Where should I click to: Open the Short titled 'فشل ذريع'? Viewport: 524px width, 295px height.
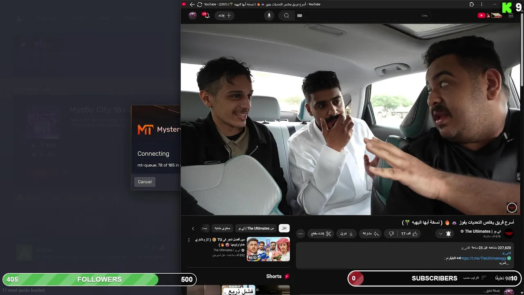(238, 290)
